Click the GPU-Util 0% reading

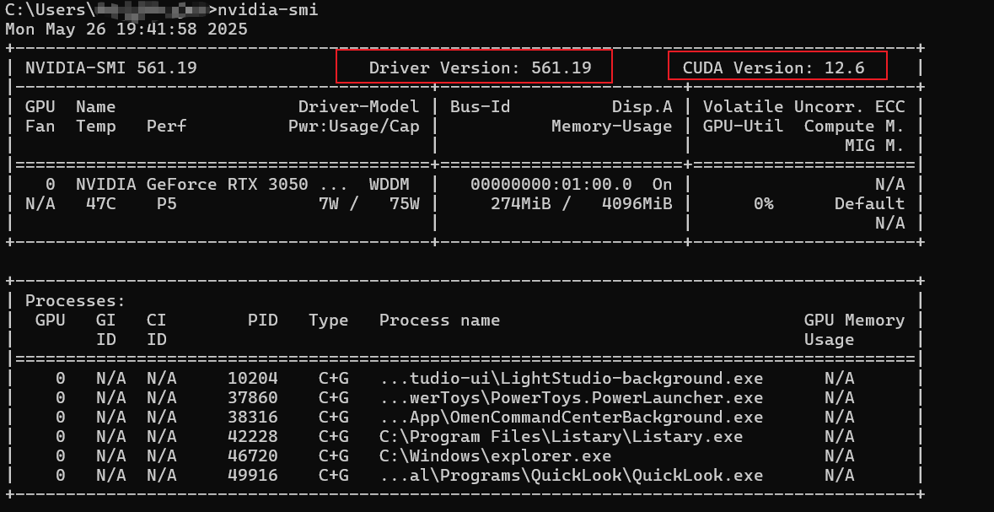click(764, 203)
